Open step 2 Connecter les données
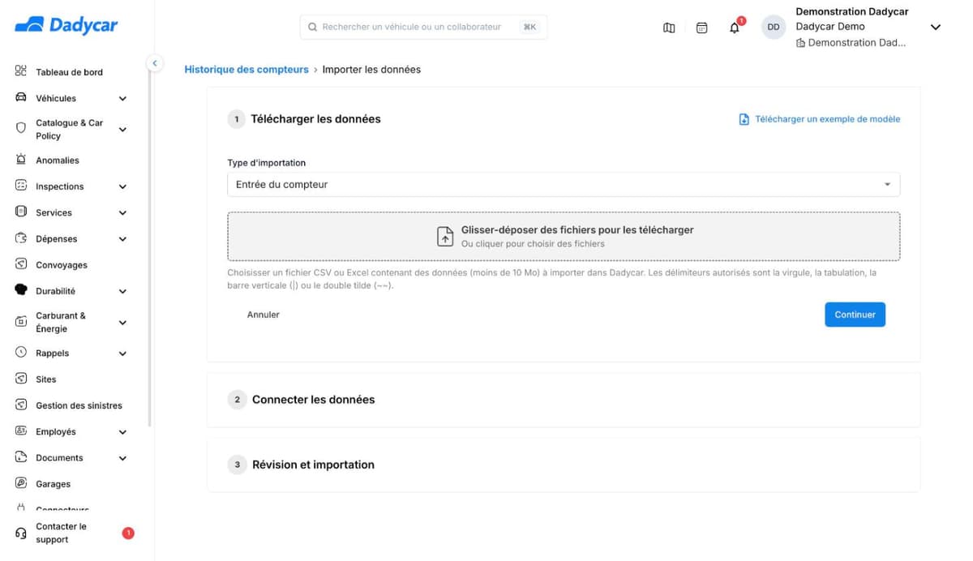The width and height of the screenshot is (973, 561). (313, 400)
